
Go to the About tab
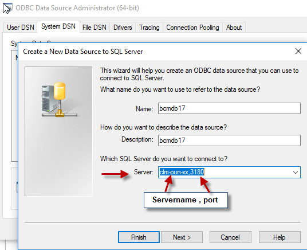pos(234,28)
